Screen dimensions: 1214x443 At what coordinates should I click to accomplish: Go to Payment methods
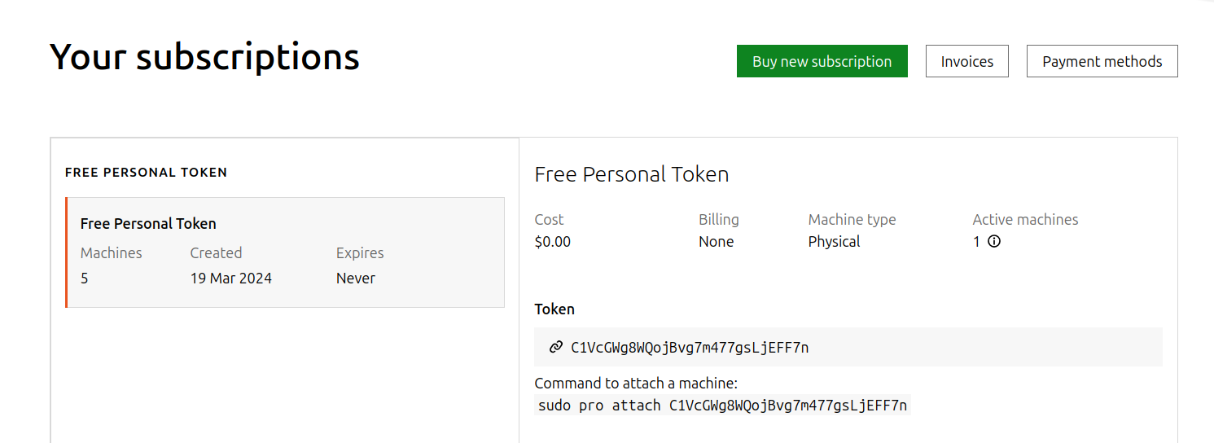1102,61
